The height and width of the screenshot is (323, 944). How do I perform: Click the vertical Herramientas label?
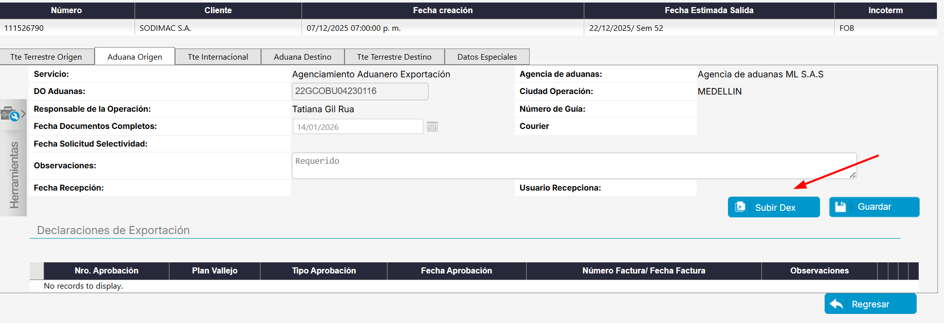tap(14, 175)
